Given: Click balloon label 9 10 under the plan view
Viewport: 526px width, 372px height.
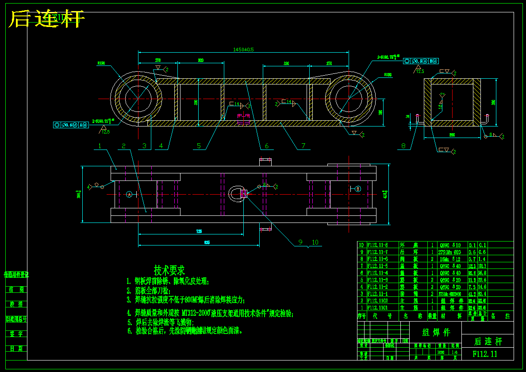Looking at the screenshot, I should click(x=308, y=242).
